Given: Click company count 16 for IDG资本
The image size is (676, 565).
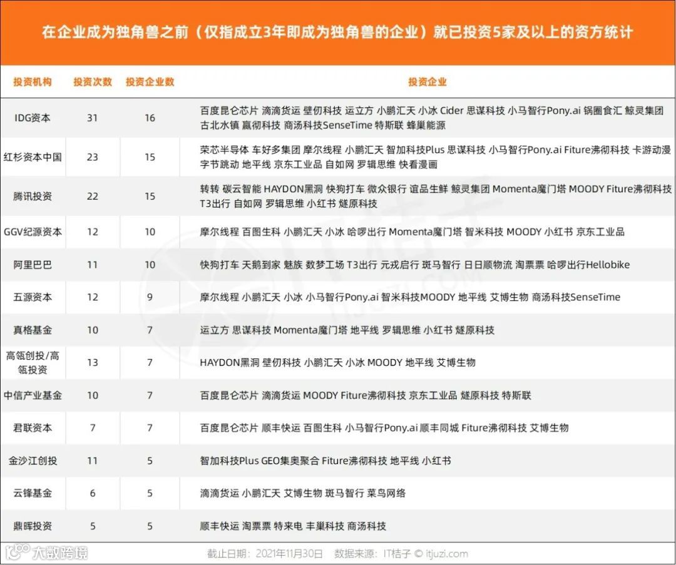Looking at the screenshot, I should pyautogui.click(x=150, y=118).
